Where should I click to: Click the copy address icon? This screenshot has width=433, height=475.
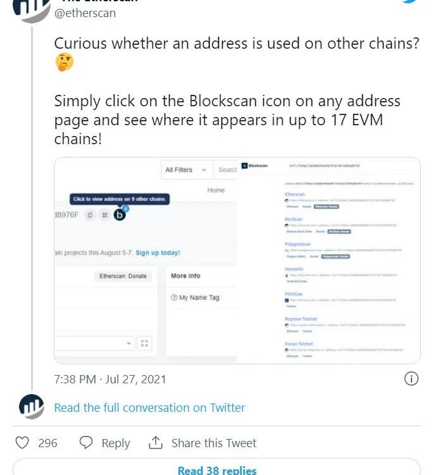[91, 216]
